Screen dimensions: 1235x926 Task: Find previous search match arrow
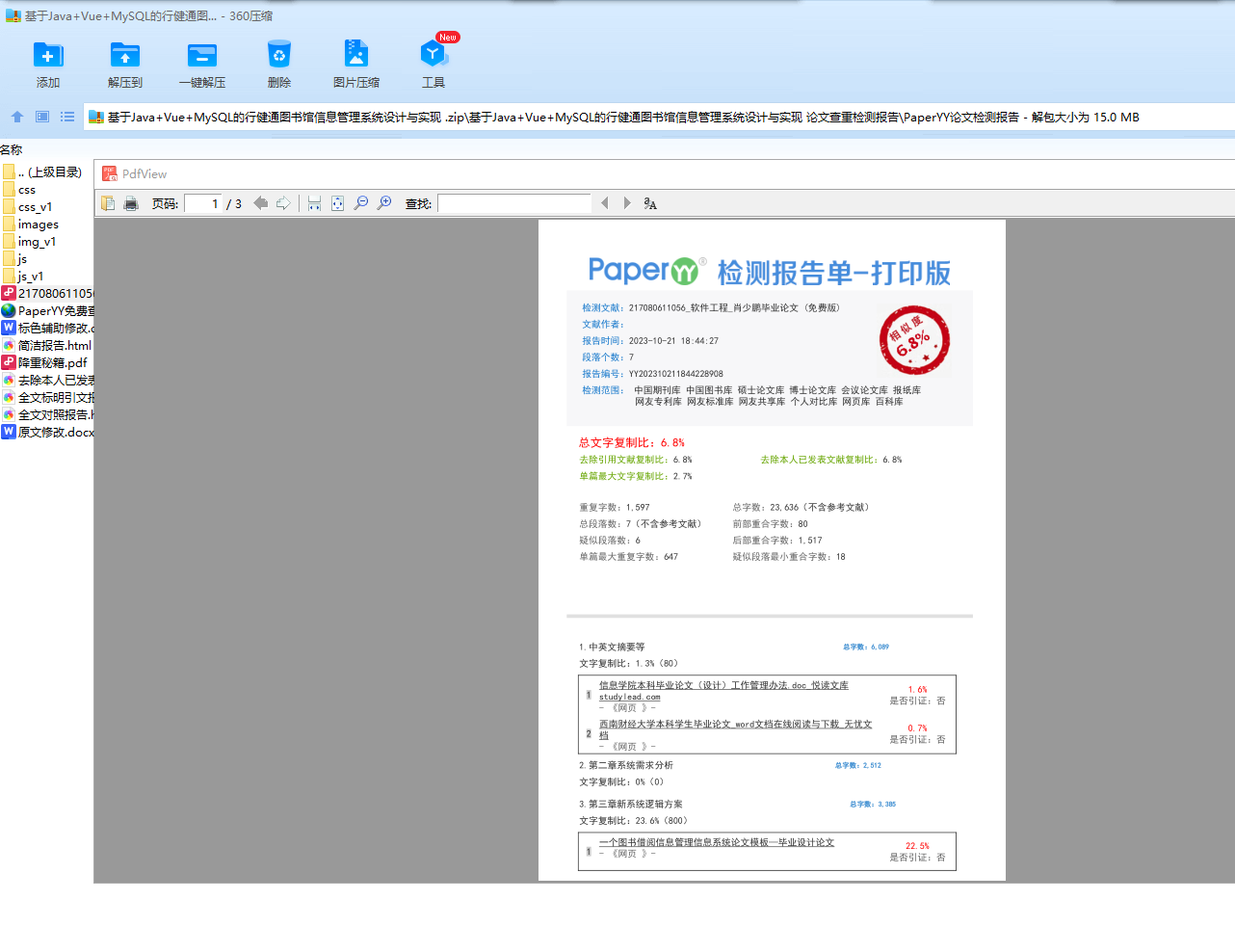[605, 203]
